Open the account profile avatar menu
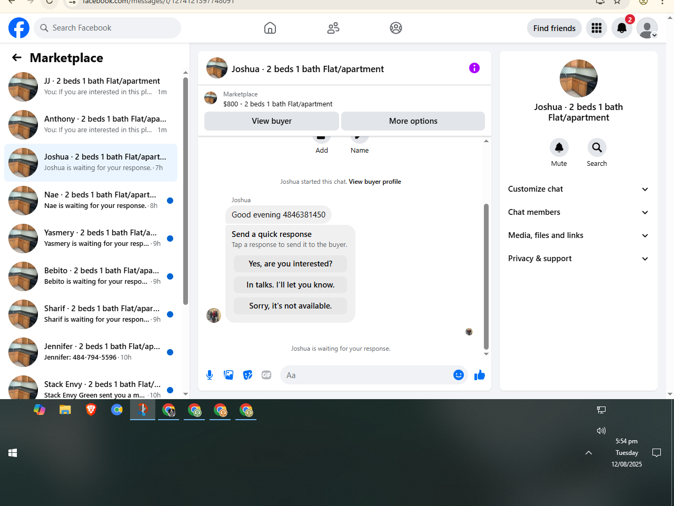The height and width of the screenshot is (506, 674). pos(647,28)
